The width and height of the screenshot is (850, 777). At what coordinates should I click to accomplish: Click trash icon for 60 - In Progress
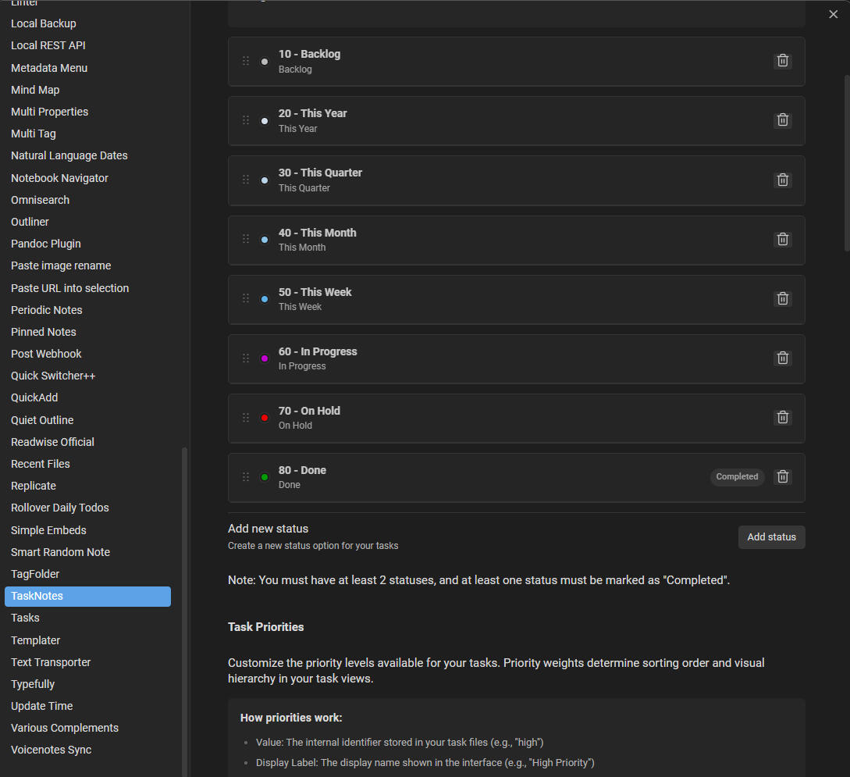tap(782, 358)
